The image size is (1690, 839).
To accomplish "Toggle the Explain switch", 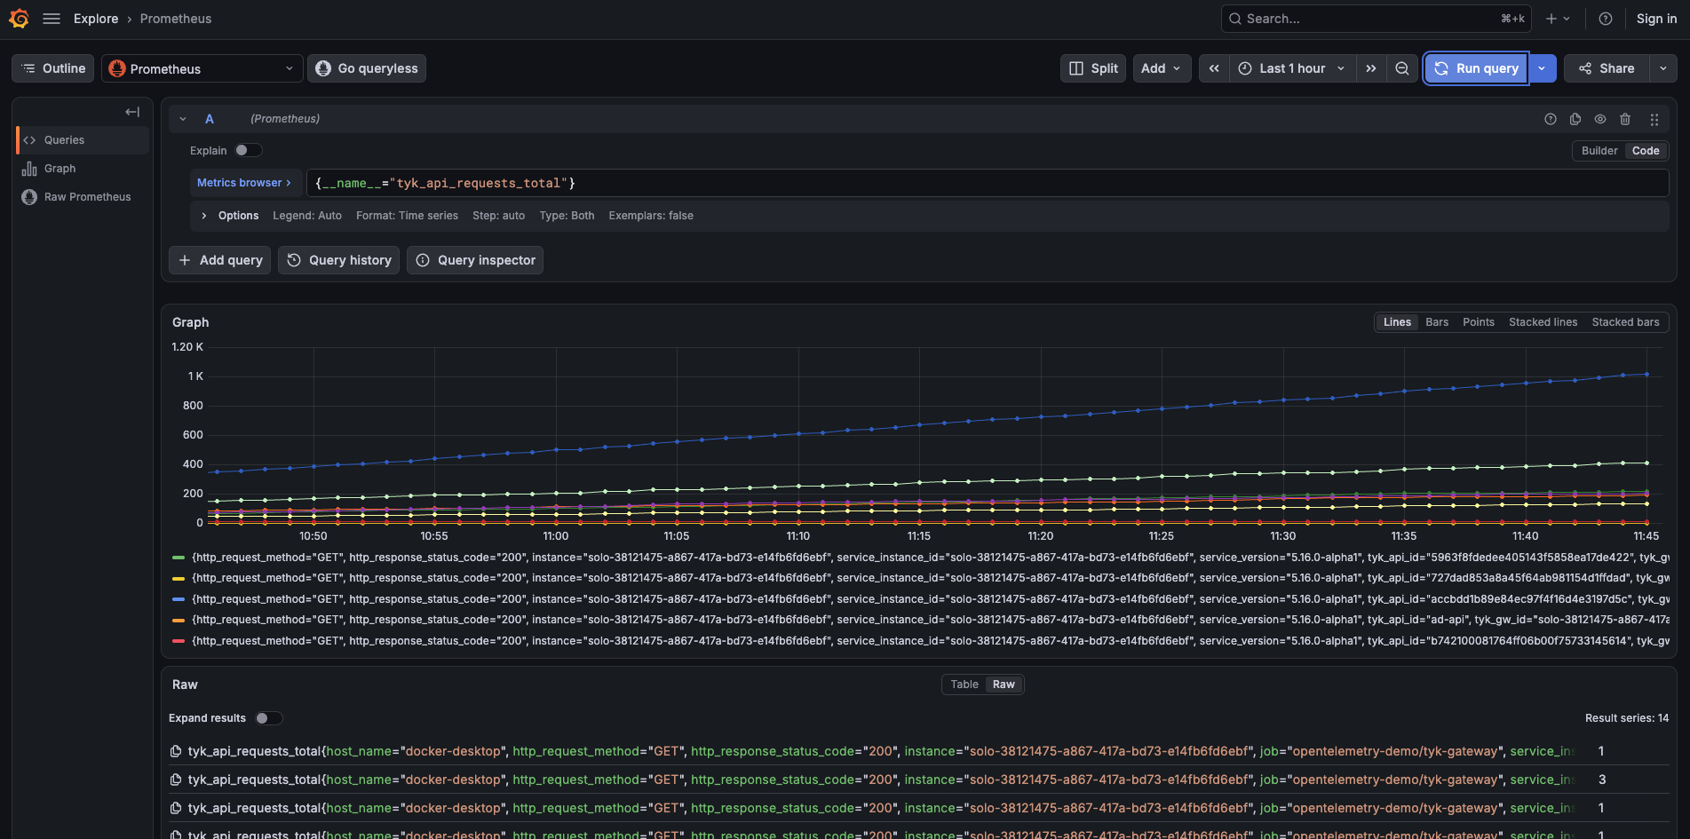I will pyautogui.click(x=248, y=151).
